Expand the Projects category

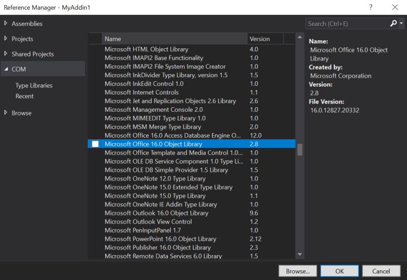6,39
